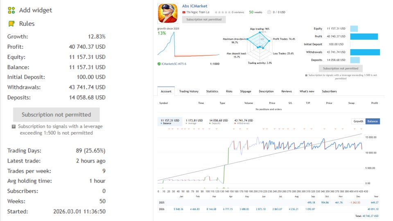Toggle the 1 173.81 USD Average series
The image size is (393, 221).
(x=194, y=122)
